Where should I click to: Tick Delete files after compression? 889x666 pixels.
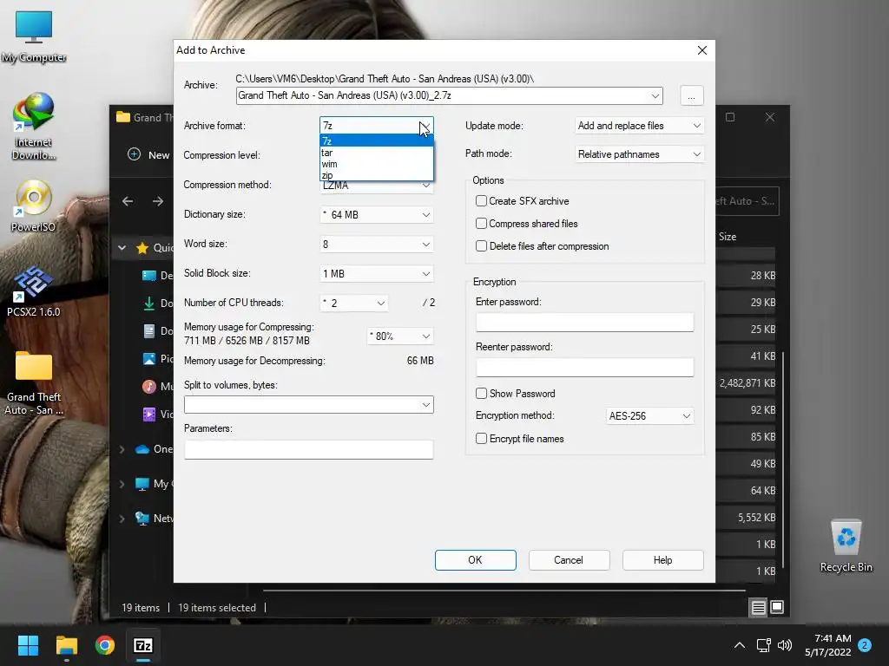pos(481,246)
